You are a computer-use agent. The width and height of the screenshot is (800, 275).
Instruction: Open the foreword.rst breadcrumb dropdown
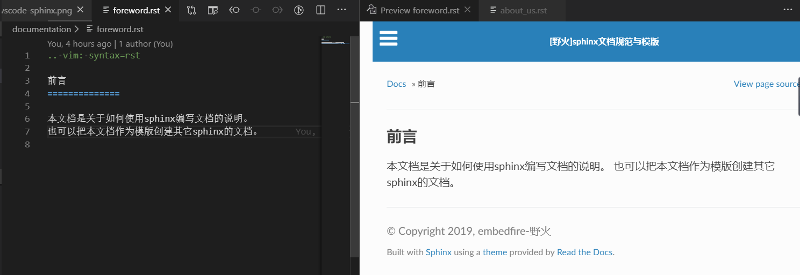click(119, 29)
